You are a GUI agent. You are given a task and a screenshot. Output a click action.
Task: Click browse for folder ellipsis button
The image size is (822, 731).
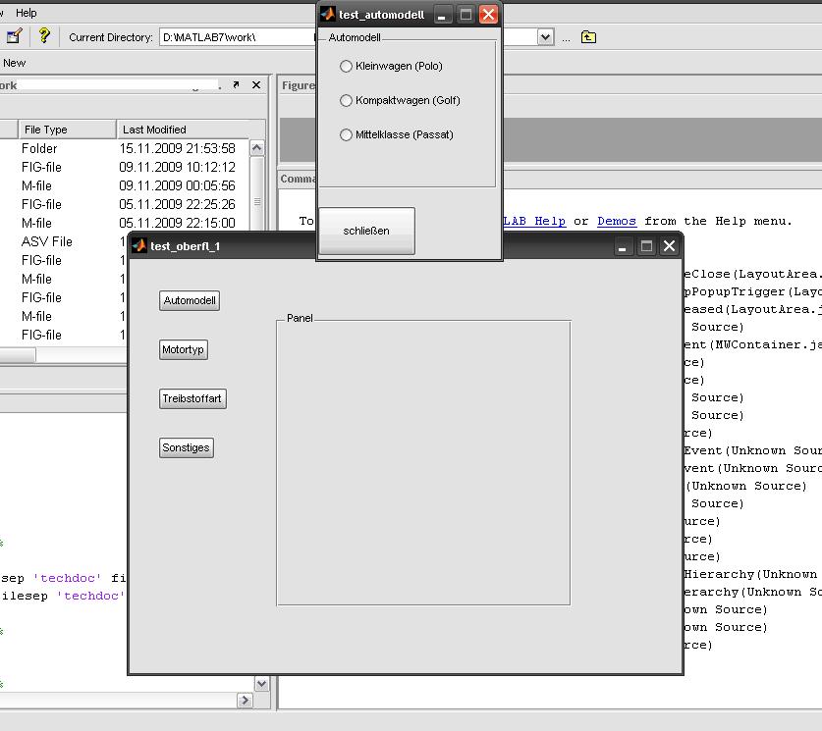click(x=566, y=37)
